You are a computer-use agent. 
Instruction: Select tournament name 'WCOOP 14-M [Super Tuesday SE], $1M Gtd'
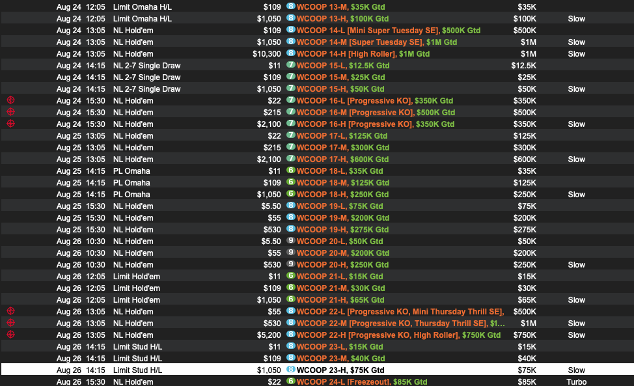(377, 42)
